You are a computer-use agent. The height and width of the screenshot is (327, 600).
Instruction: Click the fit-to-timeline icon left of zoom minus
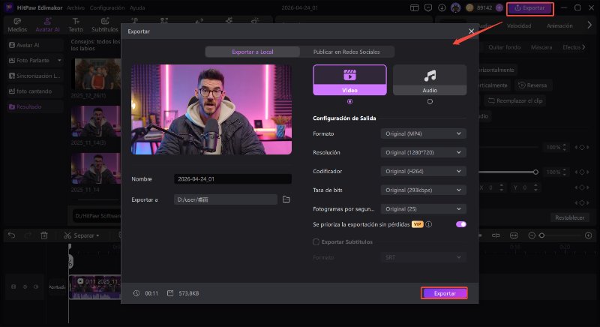(514, 235)
